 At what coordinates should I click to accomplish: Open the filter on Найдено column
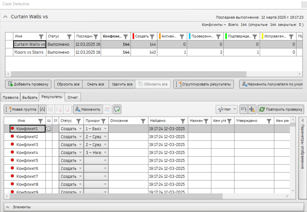click(x=183, y=121)
